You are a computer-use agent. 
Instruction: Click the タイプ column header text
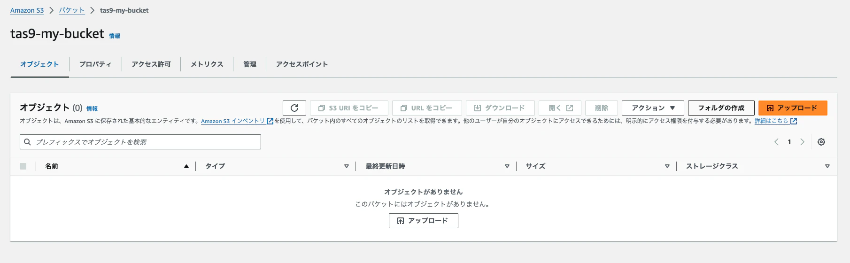(215, 166)
